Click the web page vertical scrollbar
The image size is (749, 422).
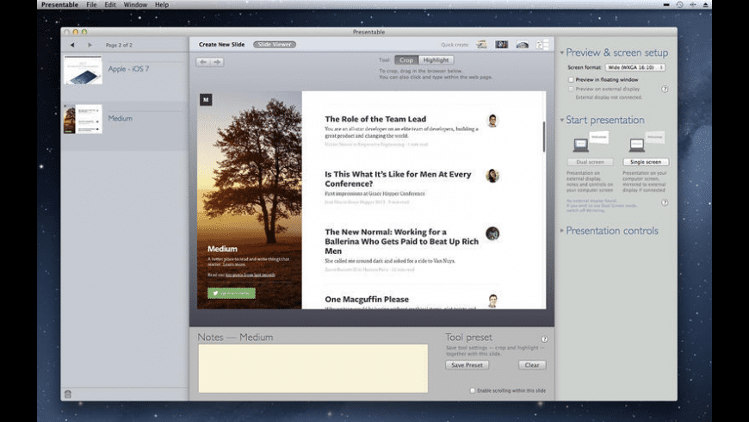(543, 137)
